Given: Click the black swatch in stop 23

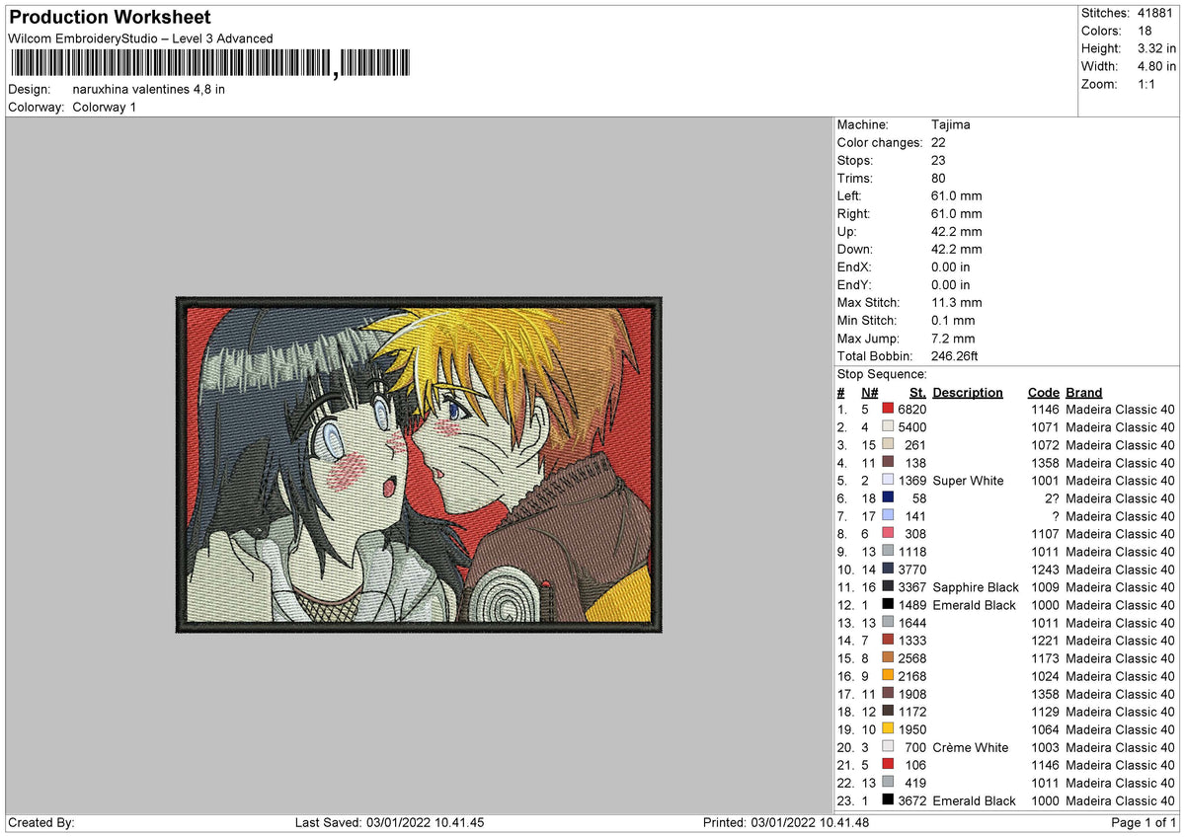Looking at the screenshot, I should point(888,800).
